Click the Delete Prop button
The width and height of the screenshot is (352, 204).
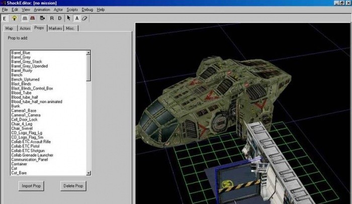click(73, 186)
